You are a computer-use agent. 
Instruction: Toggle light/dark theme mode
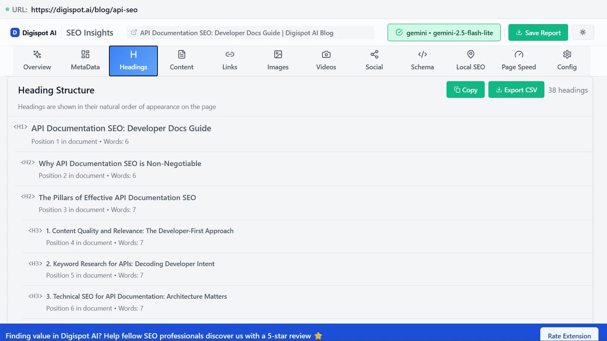click(x=583, y=32)
